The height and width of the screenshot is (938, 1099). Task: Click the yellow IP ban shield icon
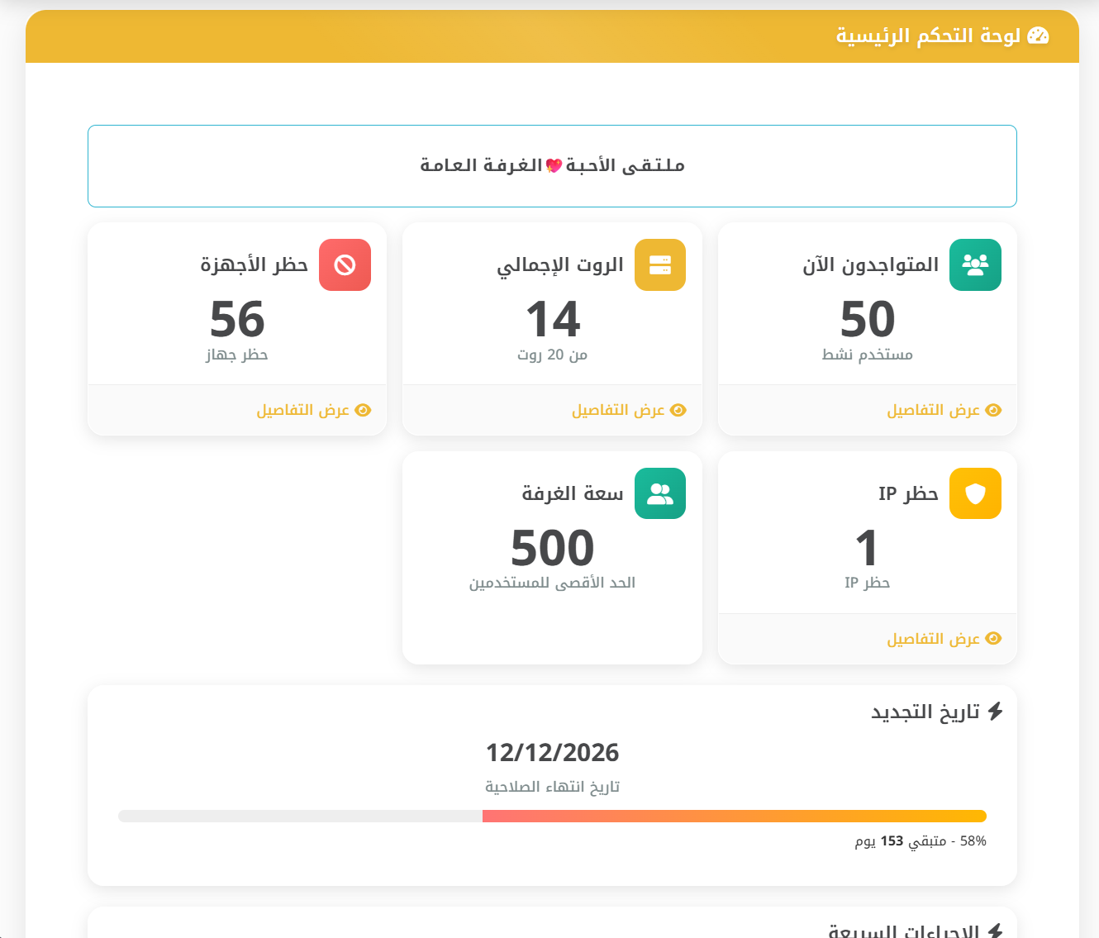coord(975,493)
